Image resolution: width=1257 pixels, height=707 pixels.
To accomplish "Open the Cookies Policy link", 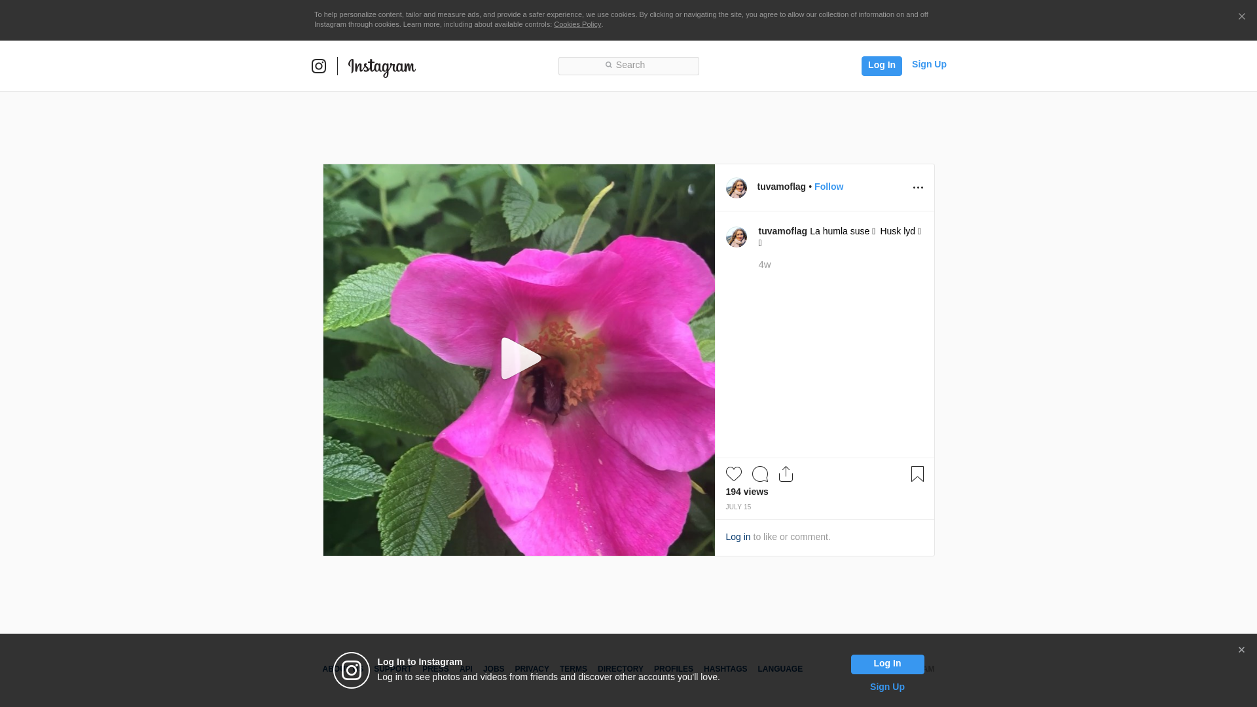I will [577, 24].
